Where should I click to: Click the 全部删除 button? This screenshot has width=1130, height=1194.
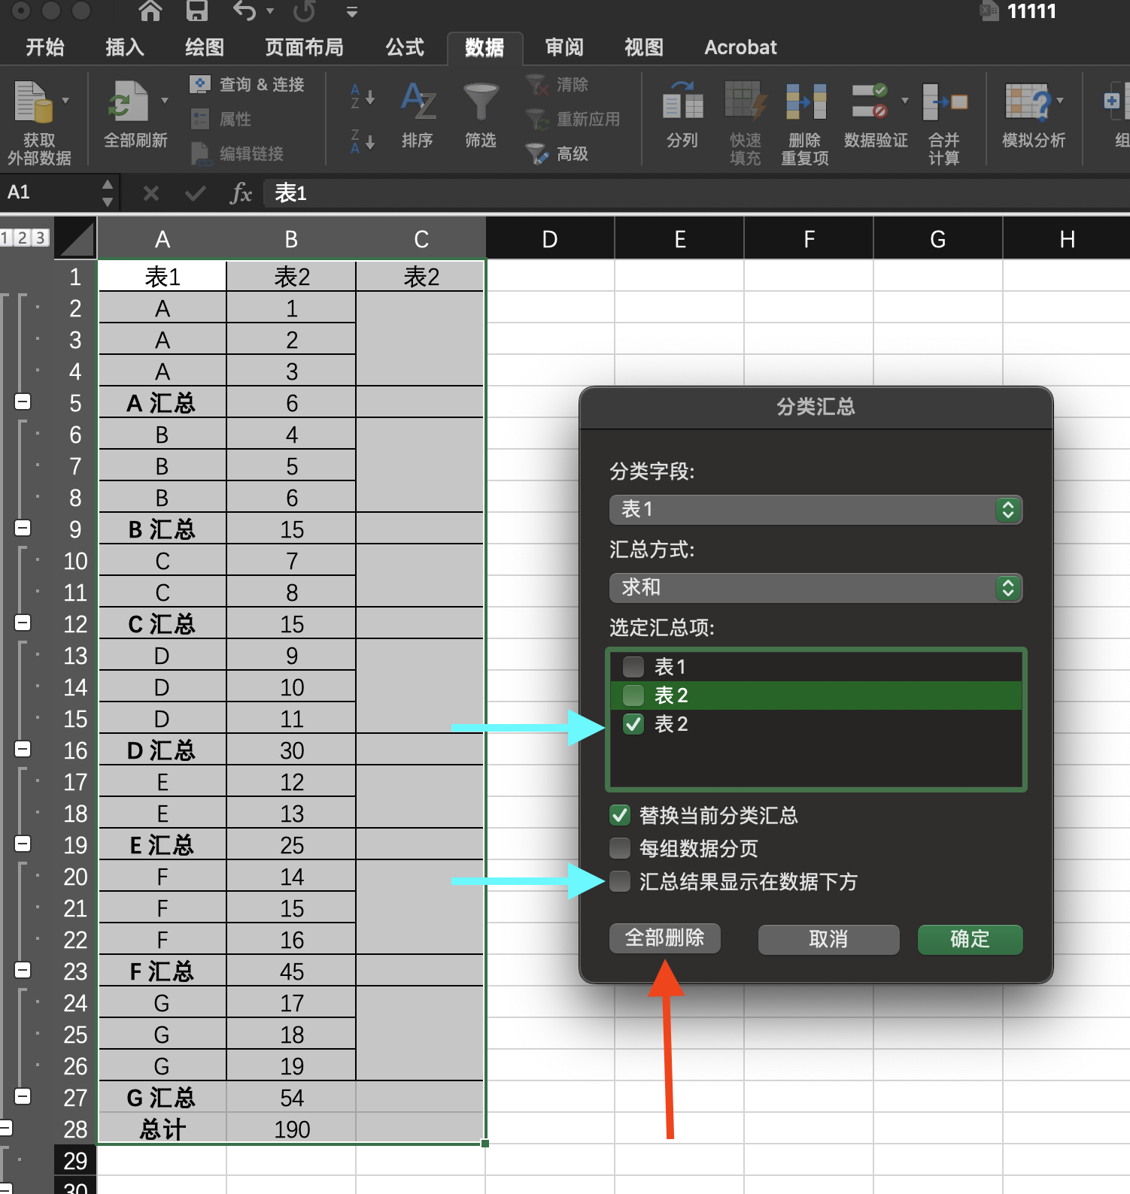(664, 938)
